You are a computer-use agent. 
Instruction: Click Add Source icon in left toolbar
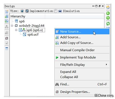(x=7, y=16)
